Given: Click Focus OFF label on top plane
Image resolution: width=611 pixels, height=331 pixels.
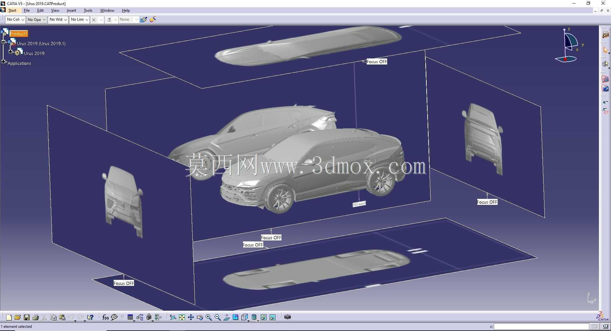Looking at the screenshot, I should [377, 62].
